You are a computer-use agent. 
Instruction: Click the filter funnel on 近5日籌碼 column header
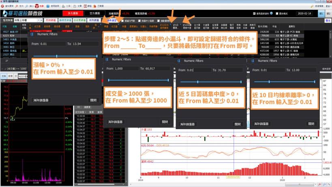point(180,24)
